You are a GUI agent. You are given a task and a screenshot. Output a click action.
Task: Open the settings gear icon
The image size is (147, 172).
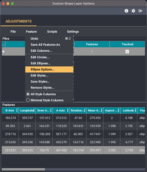point(133,11)
